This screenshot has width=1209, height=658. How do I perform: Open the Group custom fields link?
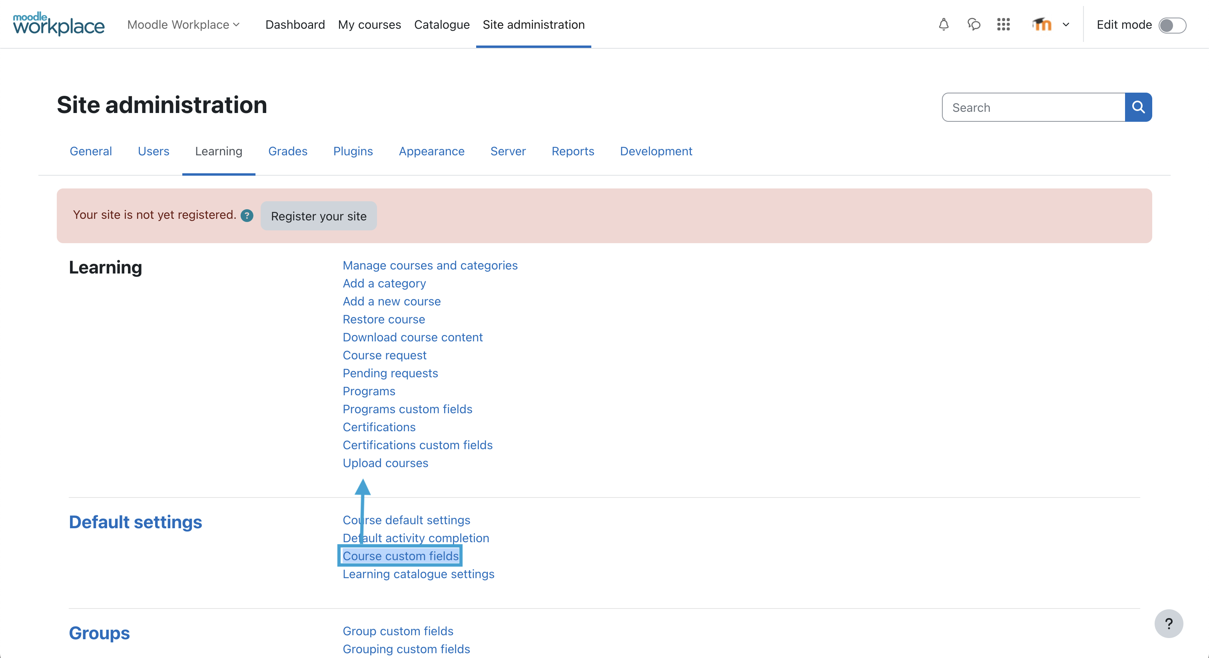(x=398, y=631)
